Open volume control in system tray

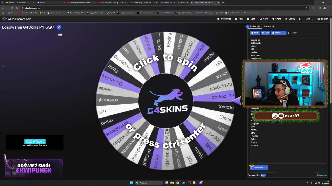(x=319, y=183)
